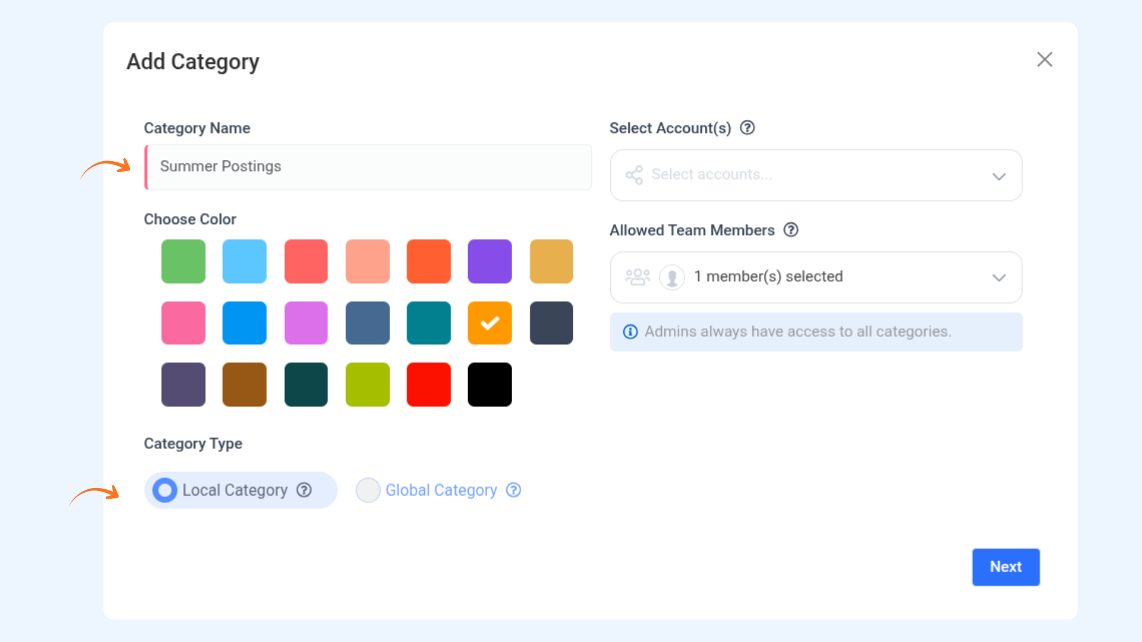The width and height of the screenshot is (1142, 642).
Task: Click help icon next to Global Category
Action: point(513,490)
